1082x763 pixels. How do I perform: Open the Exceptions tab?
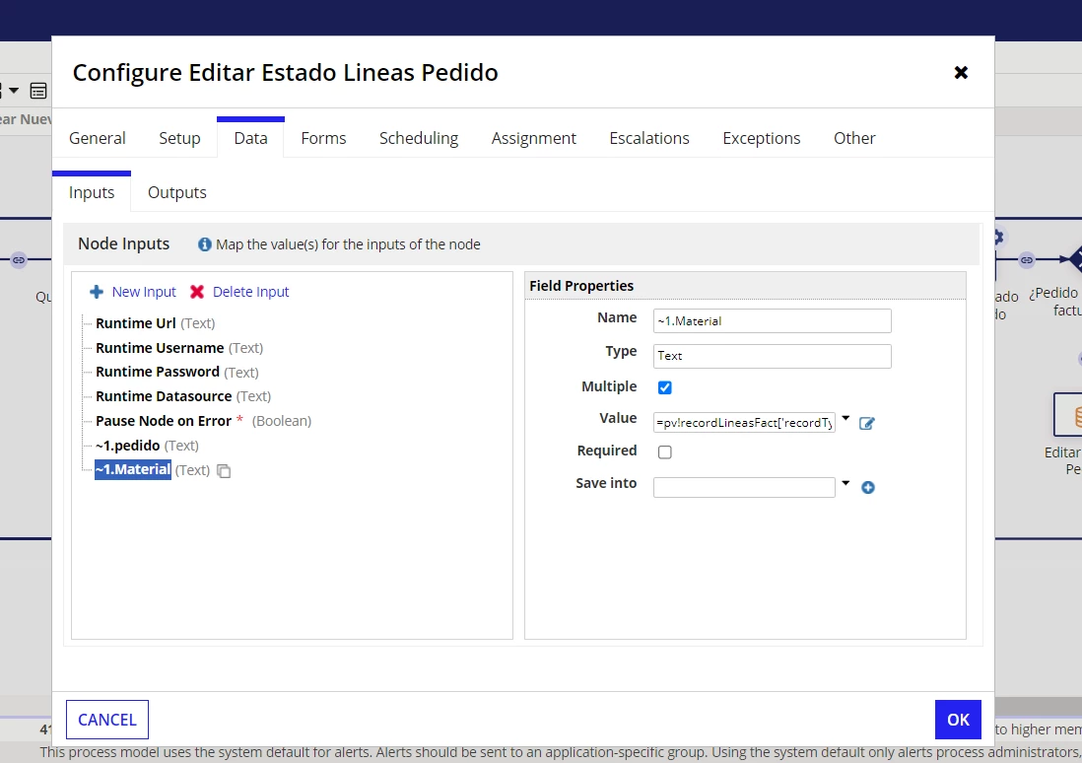click(x=761, y=138)
